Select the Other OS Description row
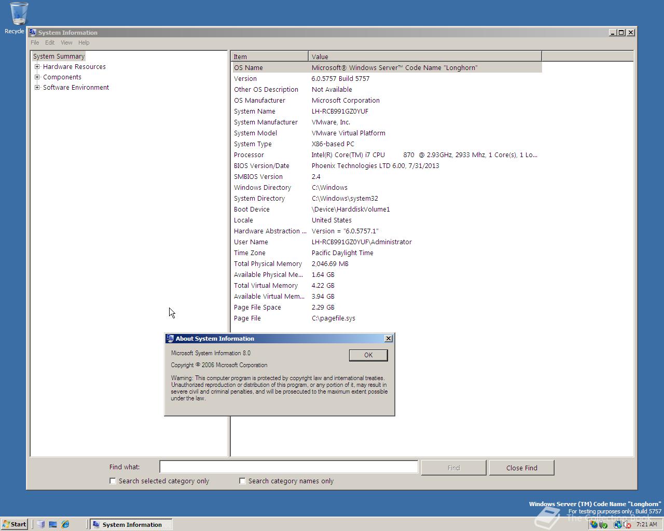 pos(386,89)
